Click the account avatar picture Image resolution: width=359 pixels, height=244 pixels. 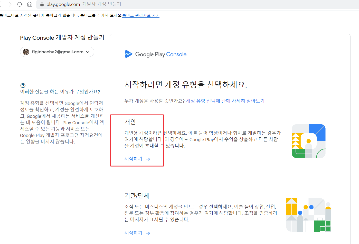pos(26,52)
